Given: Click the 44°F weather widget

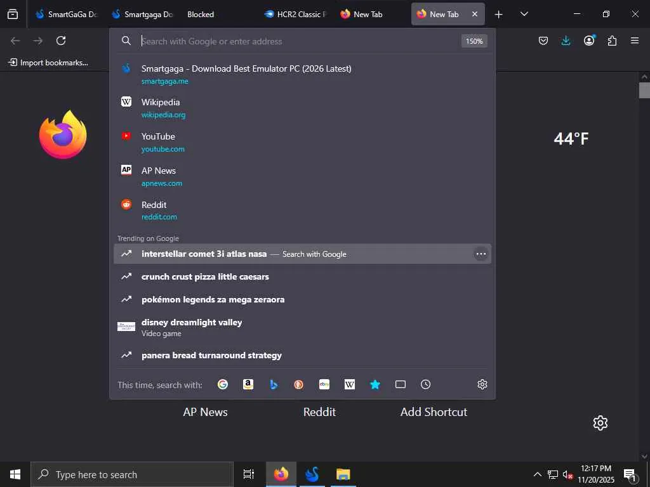Looking at the screenshot, I should [571, 139].
